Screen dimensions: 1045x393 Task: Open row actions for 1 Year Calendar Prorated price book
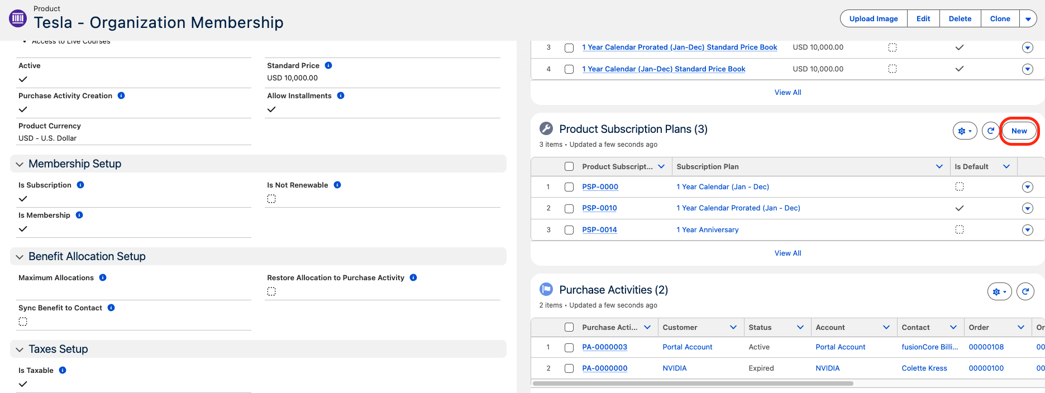(1028, 47)
